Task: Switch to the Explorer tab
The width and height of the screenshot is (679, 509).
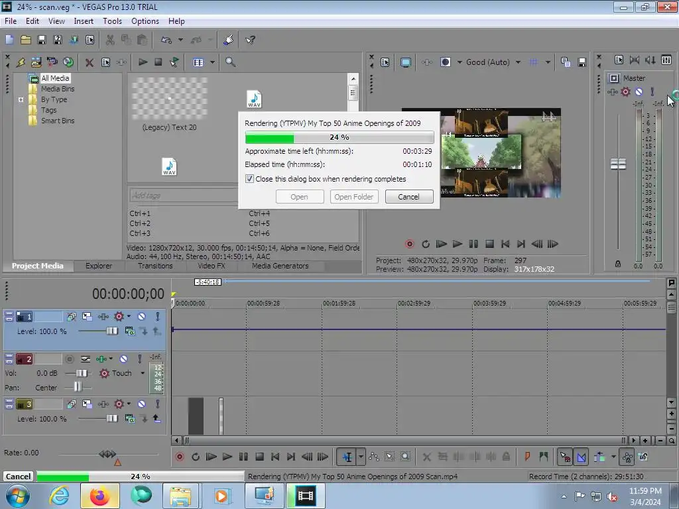Action: click(x=99, y=266)
